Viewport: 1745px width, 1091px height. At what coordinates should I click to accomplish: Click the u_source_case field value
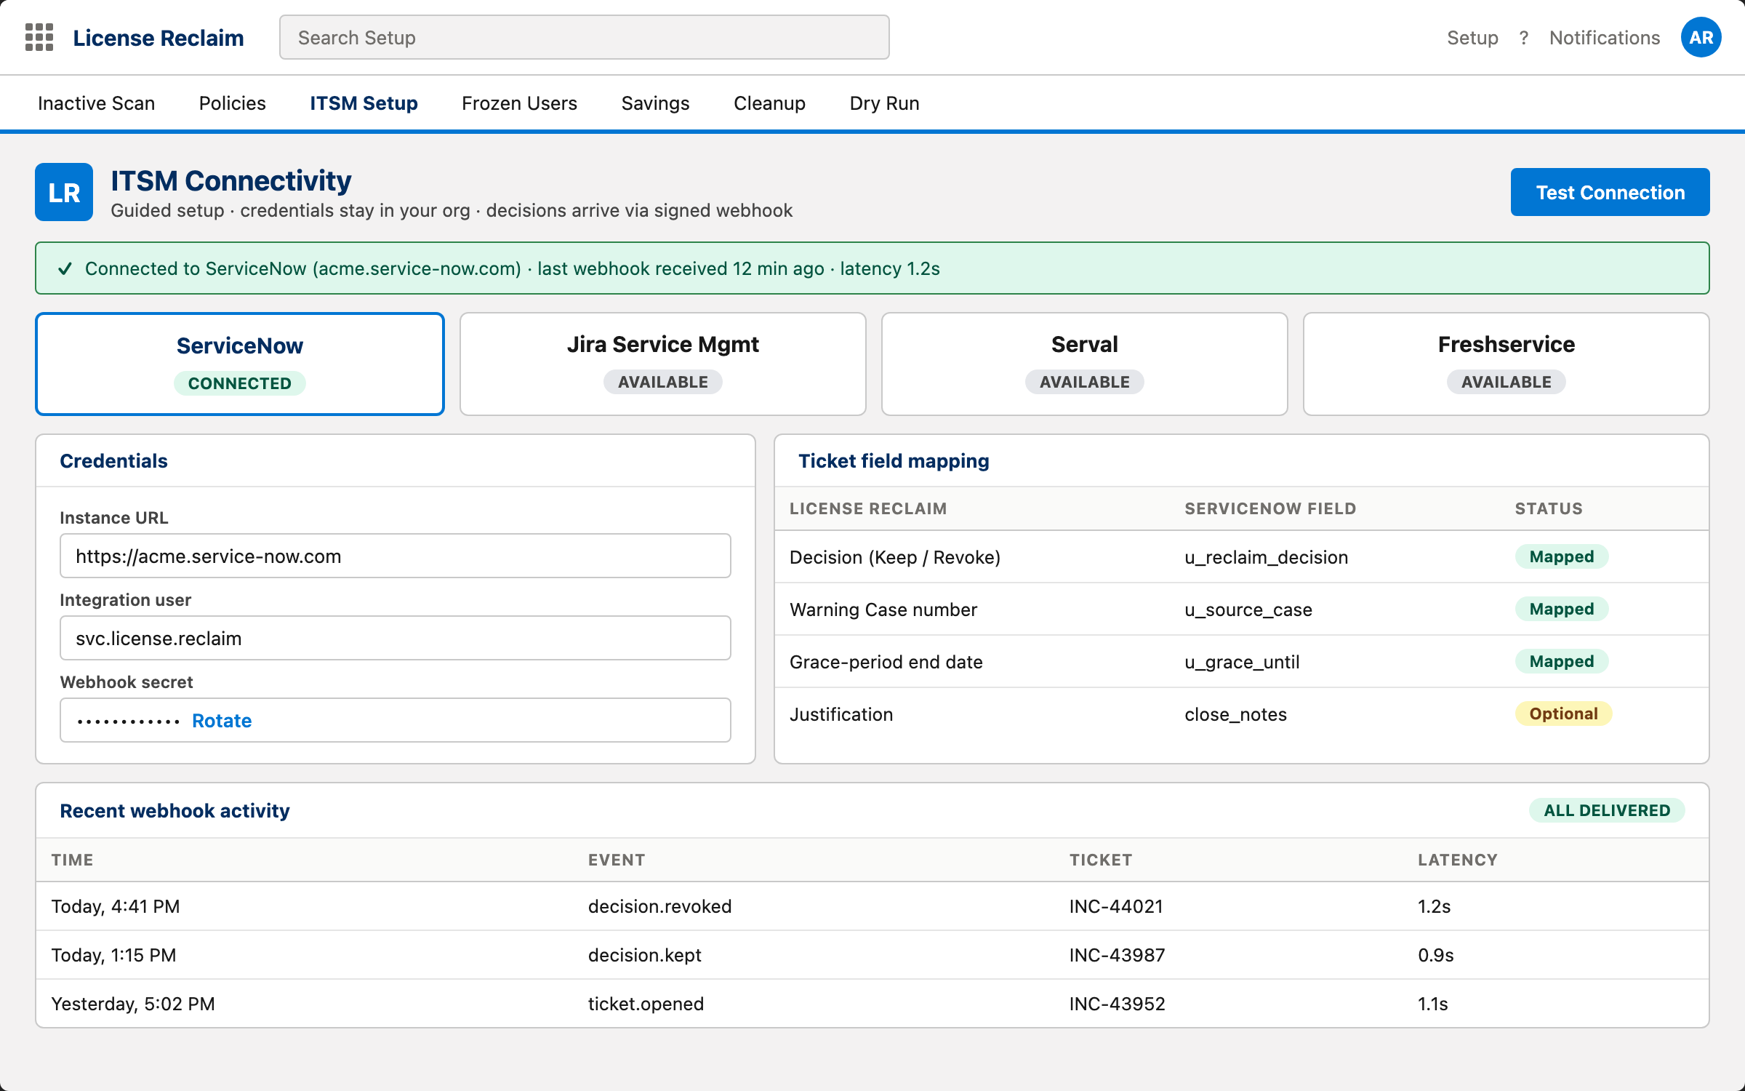1248,610
